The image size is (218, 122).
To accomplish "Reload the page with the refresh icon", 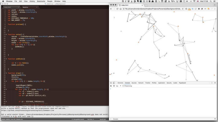I will [x=117, y=9].
